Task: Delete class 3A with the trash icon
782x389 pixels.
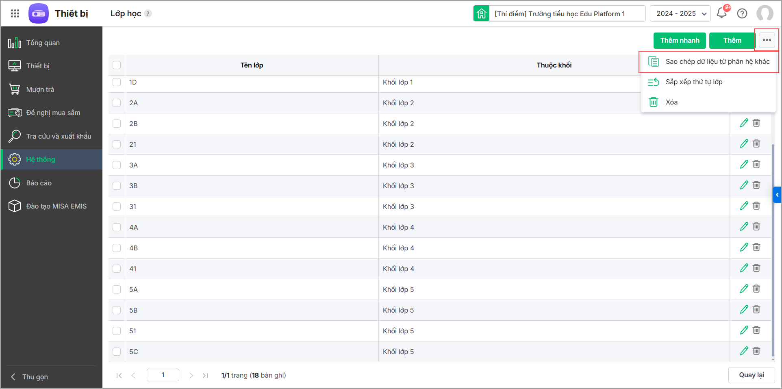Action: (x=756, y=164)
